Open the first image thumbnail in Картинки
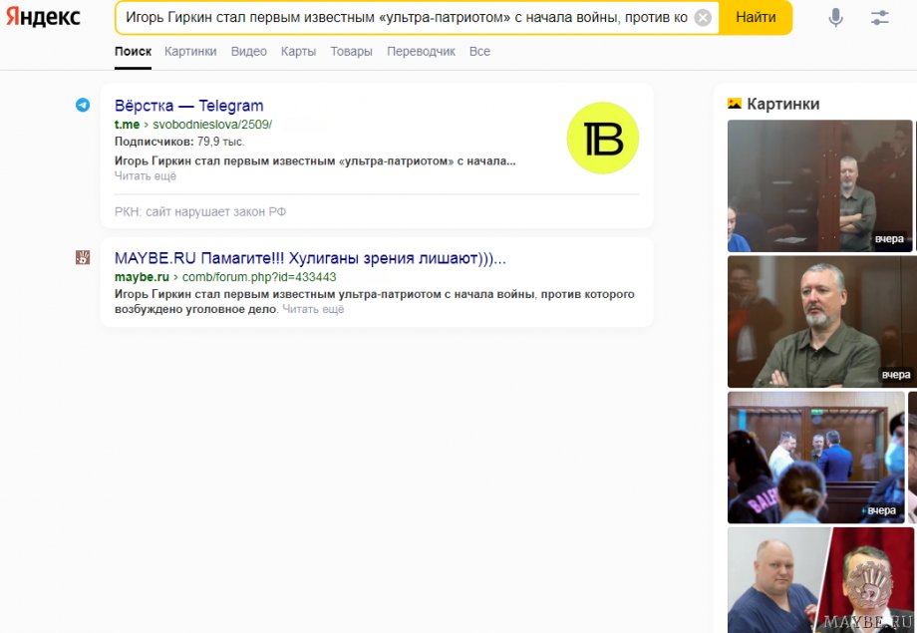This screenshot has height=633, width=917. tap(819, 185)
